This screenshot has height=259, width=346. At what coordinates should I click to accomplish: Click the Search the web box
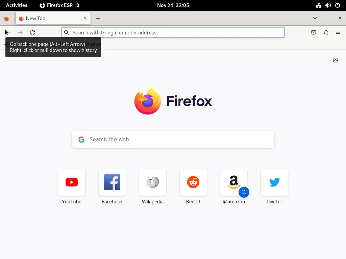pyautogui.click(x=173, y=140)
